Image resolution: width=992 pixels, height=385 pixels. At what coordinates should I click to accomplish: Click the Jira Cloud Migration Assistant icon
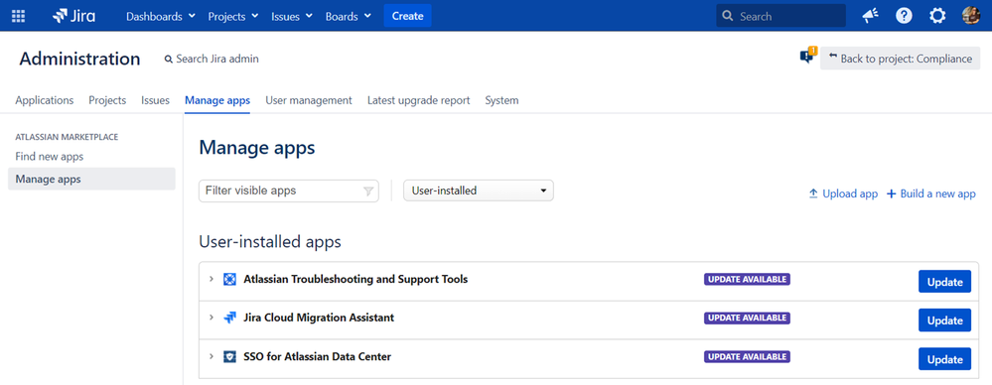point(229,318)
